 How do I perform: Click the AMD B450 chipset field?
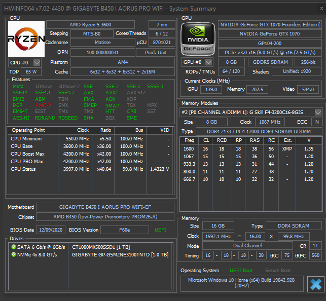point(105,217)
